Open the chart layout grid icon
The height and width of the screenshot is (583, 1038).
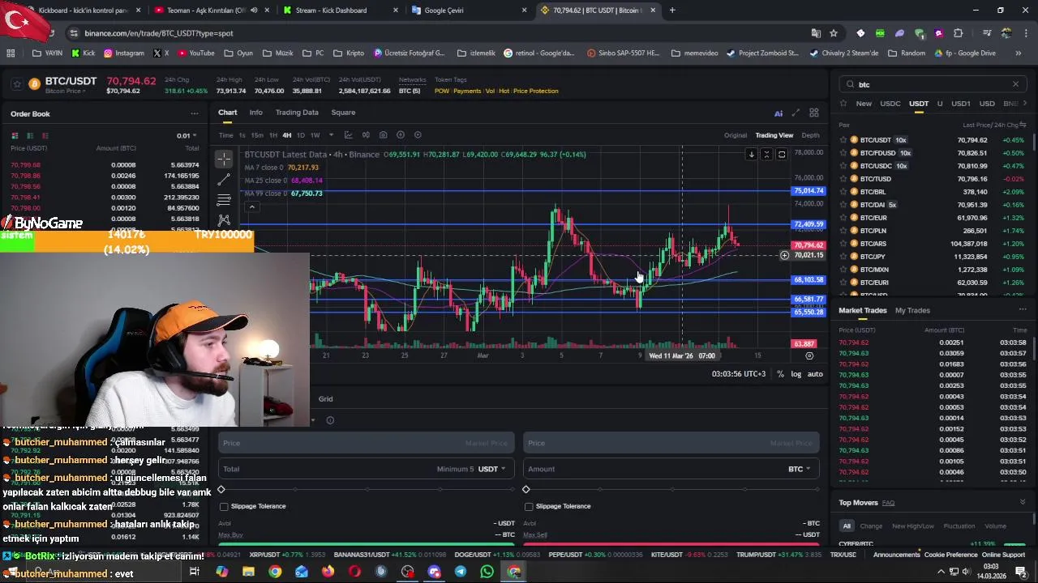click(x=814, y=113)
